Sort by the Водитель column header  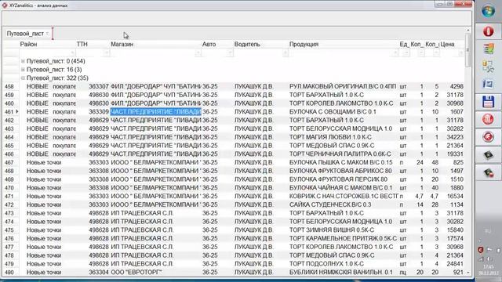click(x=247, y=44)
